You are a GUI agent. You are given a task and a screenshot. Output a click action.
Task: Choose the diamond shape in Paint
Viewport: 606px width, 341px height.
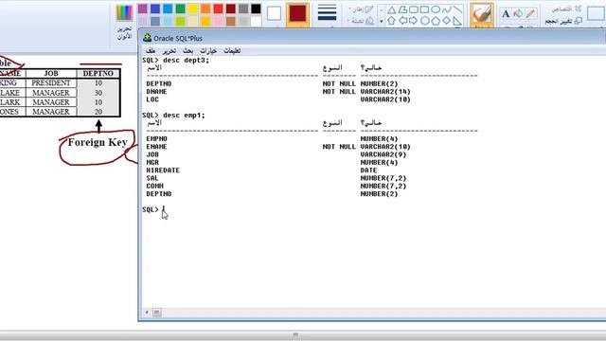446,21
